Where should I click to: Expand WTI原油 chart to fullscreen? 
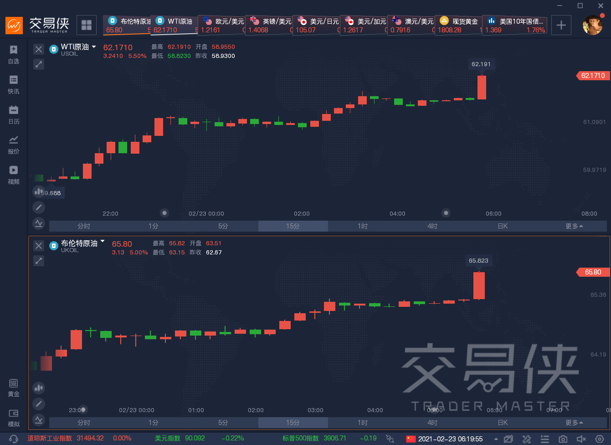pyautogui.click(x=39, y=64)
